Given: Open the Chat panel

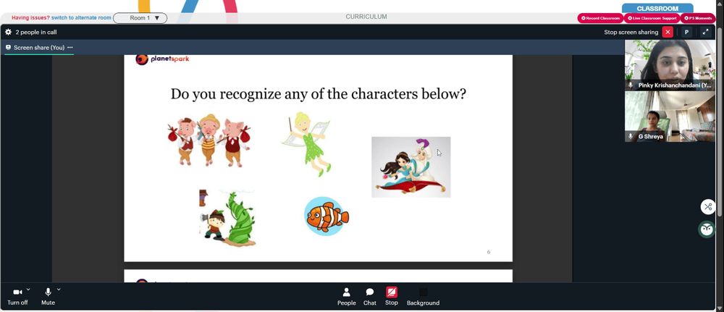Looking at the screenshot, I should coord(370,297).
